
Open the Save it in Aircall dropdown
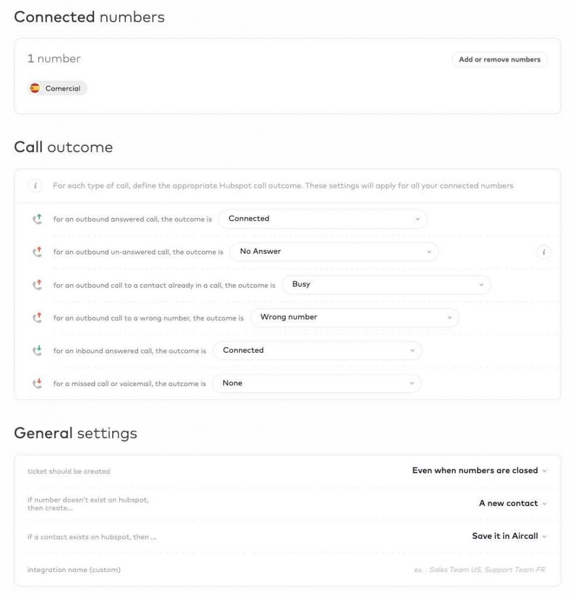(508, 536)
